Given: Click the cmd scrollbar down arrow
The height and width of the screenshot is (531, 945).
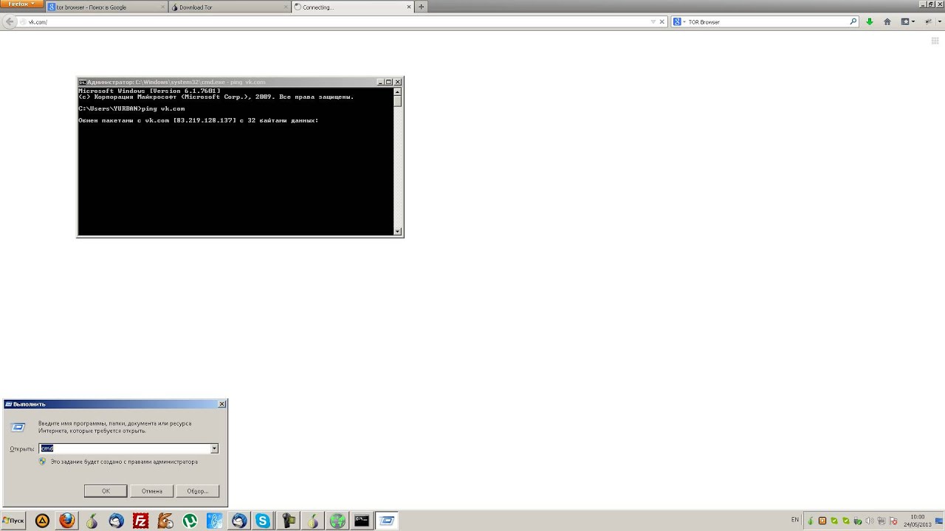Looking at the screenshot, I should point(398,231).
